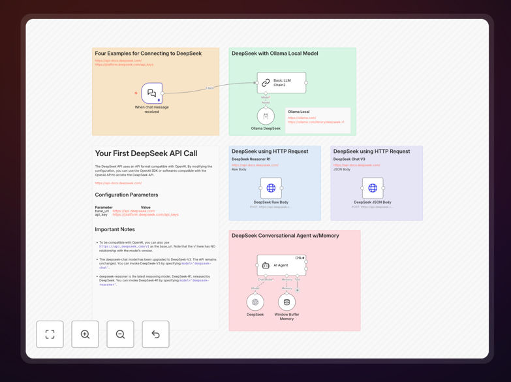Viewport: 511px width, 382px height.
Task: Zoom out of the workflow canvas
Action: (120, 334)
